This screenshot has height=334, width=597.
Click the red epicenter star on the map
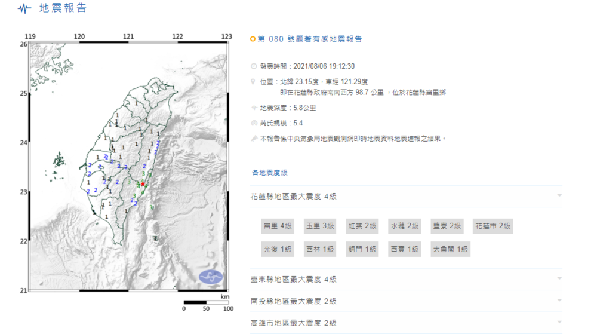143,185
